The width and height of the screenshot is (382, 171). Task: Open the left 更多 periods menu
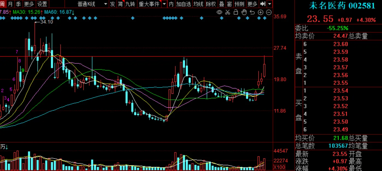click(29, 4)
